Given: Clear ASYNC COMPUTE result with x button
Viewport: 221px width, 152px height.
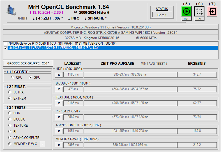Looking at the screenshot, I should pos(59,131).
